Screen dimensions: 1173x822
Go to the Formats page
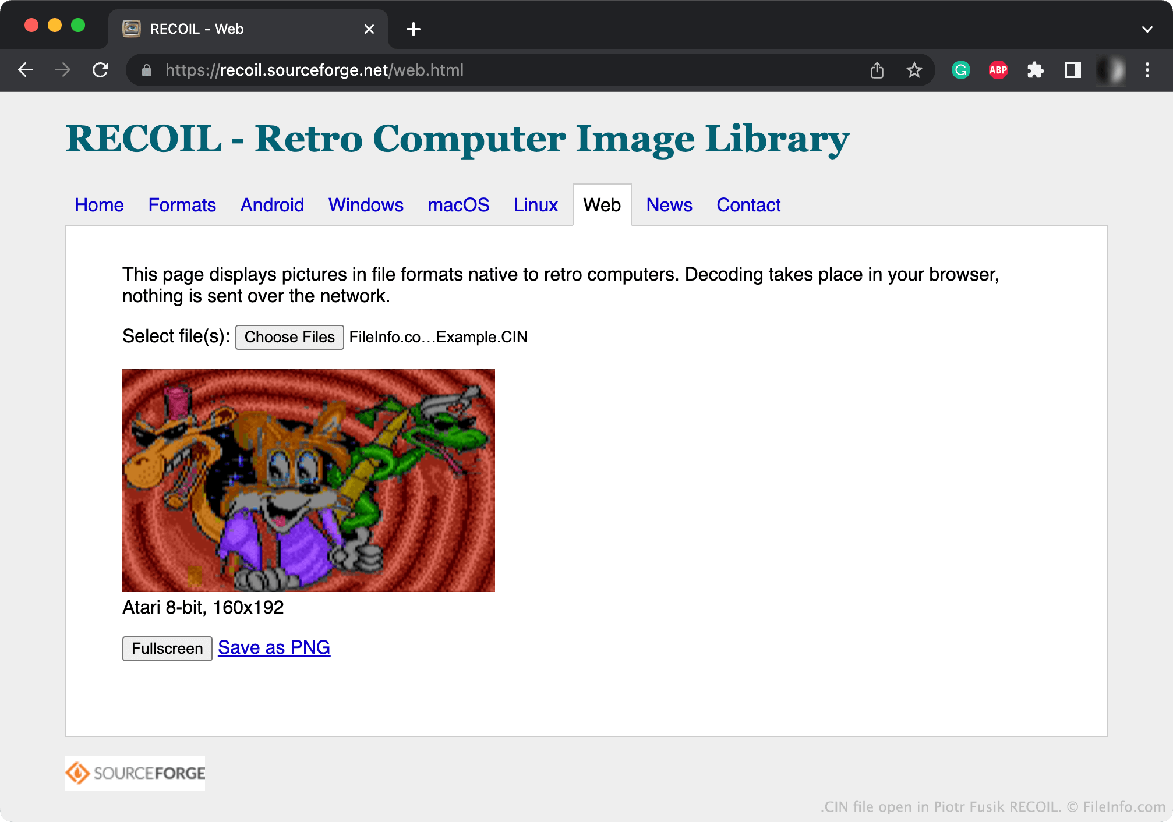[182, 205]
